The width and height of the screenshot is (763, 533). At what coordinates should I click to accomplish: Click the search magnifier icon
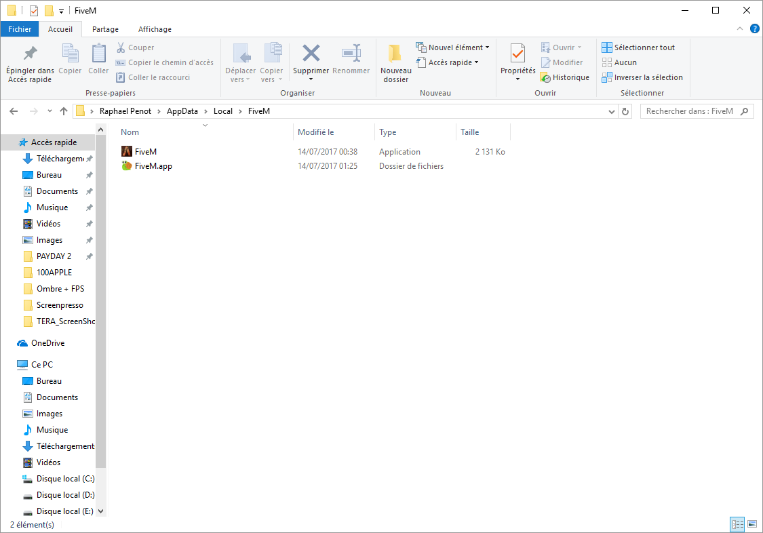tap(744, 111)
